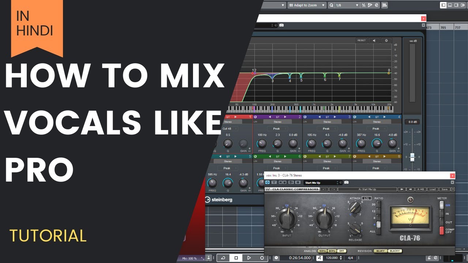Open the Start Me Up preset selector
Image resolution: width=468 pixels, height=263 pixels.
[x=323, y=183]
